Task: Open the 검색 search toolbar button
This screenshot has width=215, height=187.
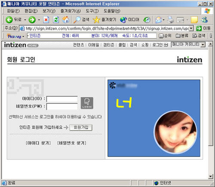Action: [x=81, y=20]
